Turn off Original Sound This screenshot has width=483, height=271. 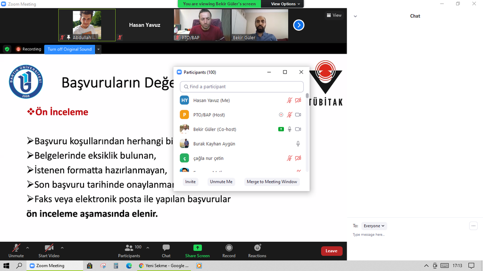tap(69, 49)
